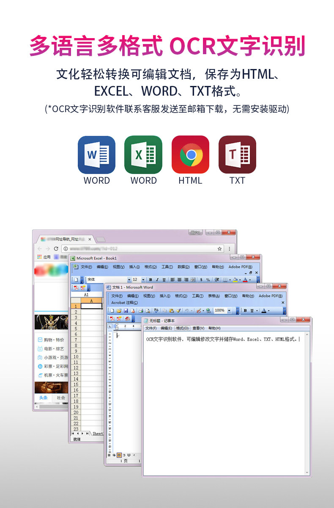Click Word's font color A button
The width and height of the screenshot is (334, 508).
[x=263, y=311]
